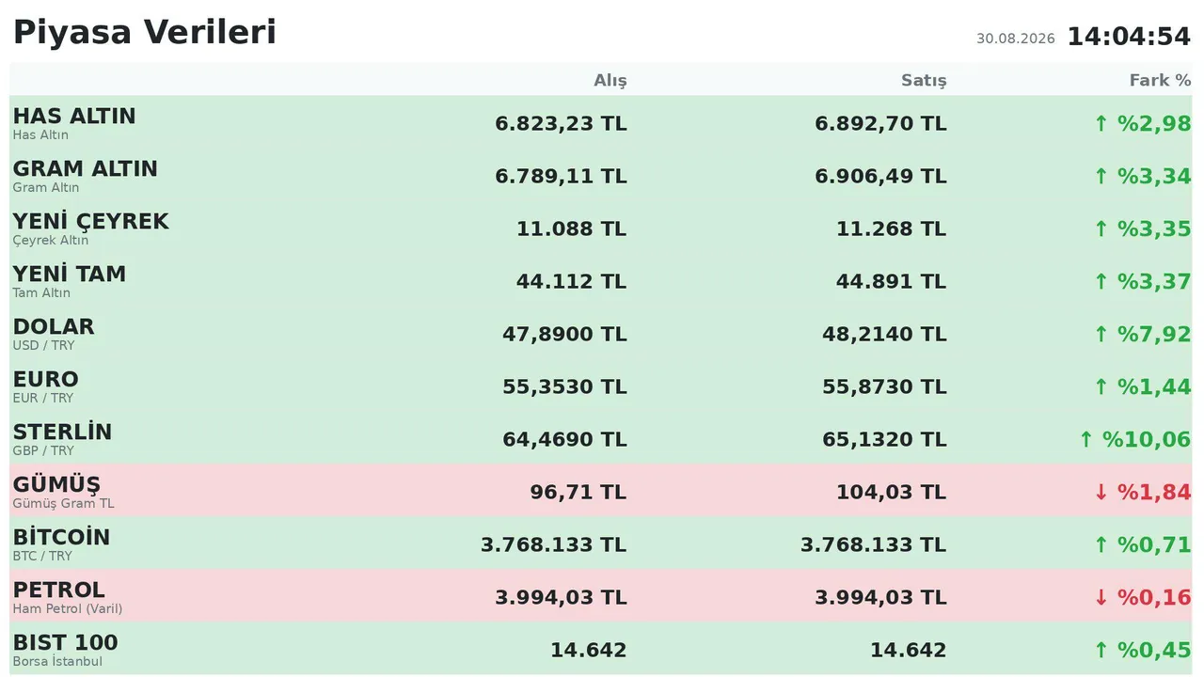
Task: Select the DOLAR row name
Action: (x=54, y=326)
